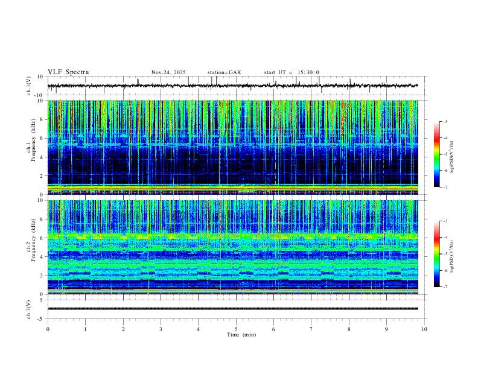Click the 'Time (min)' axis label
The width and height of the screenshot is (478, 369).
241,335
